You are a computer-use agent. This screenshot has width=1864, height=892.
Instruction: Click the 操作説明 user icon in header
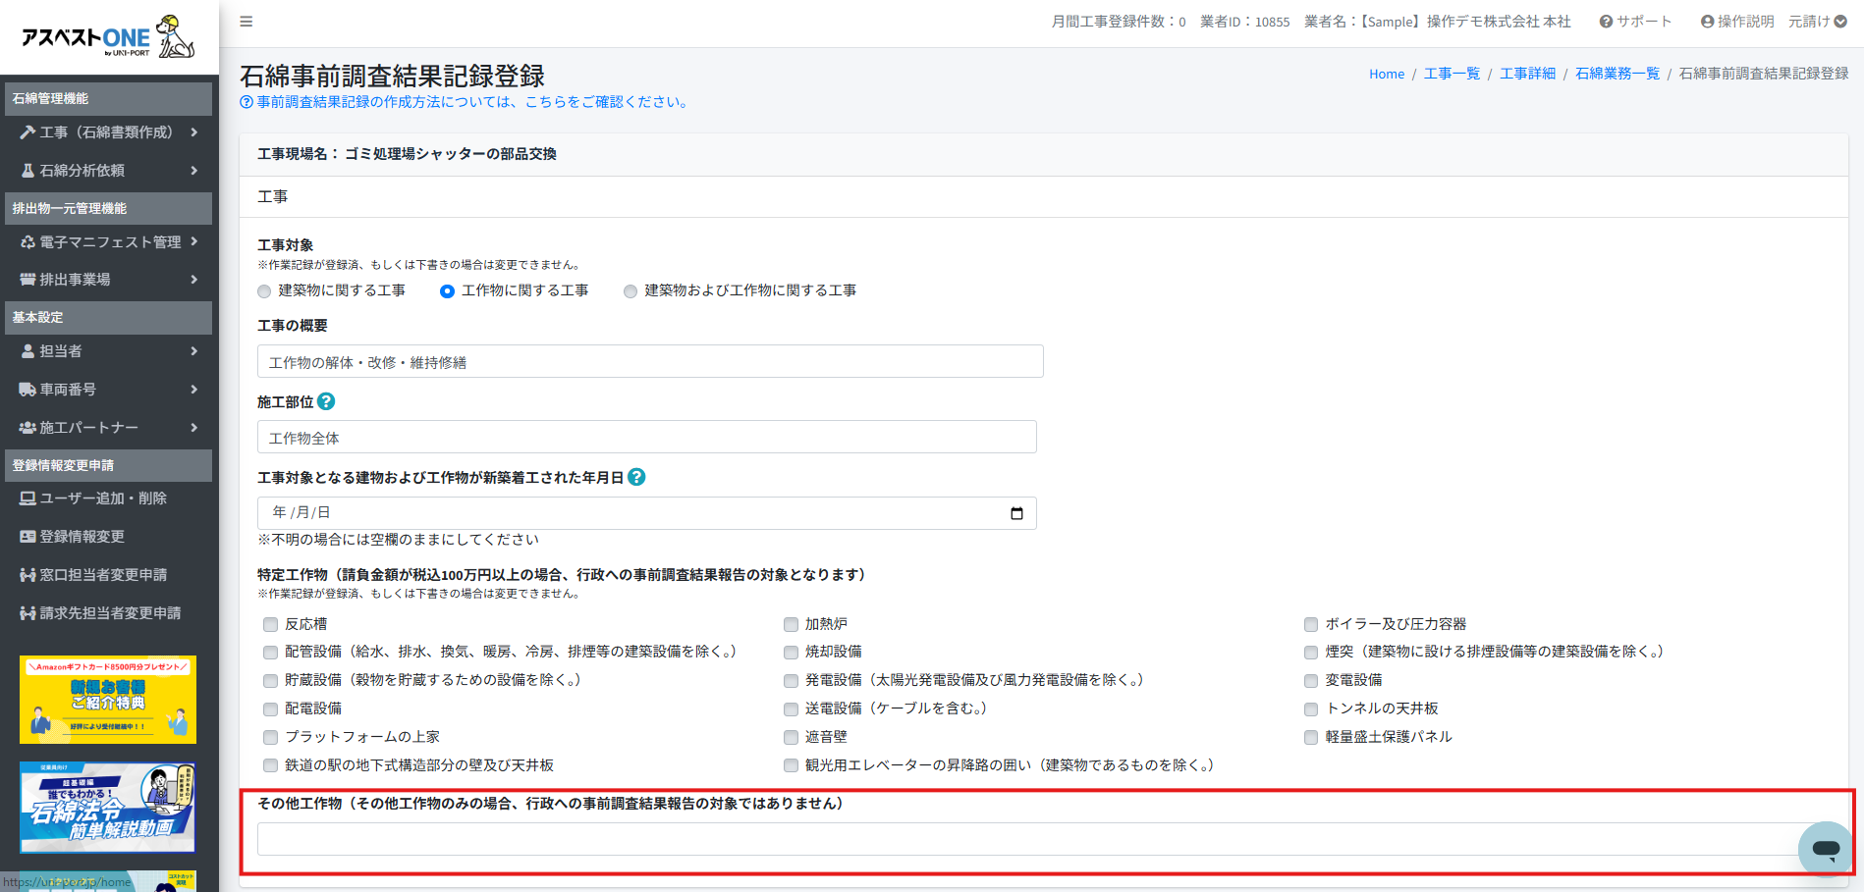pos(1707,22)
